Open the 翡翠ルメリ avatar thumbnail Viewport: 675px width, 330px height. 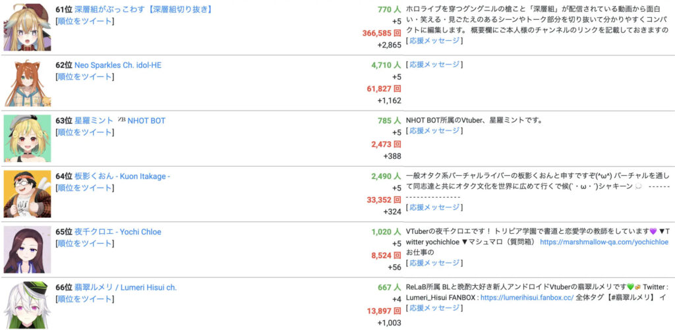click(x=27, y=305)
